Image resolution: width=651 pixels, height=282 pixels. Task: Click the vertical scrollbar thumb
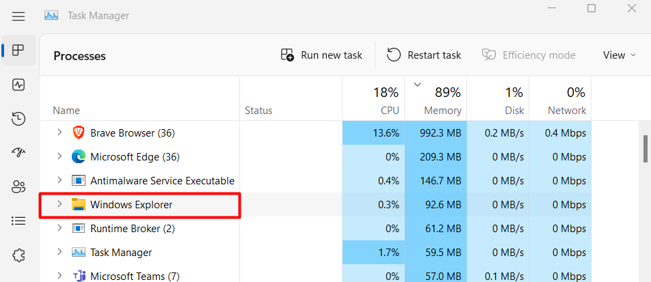click(x=646, y=149)
